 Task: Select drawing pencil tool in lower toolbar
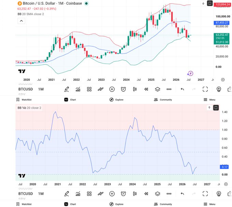coord(67,194)
